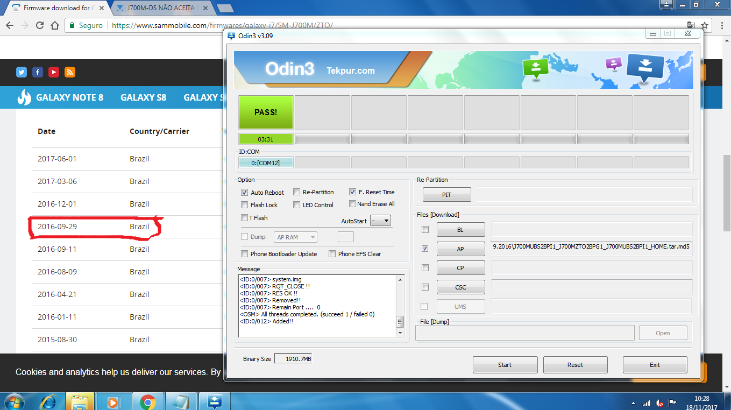Toggle LED Control checkbox
Image resolution: width=731 pixels, height=410 pixels.
(x=296, y=204)
